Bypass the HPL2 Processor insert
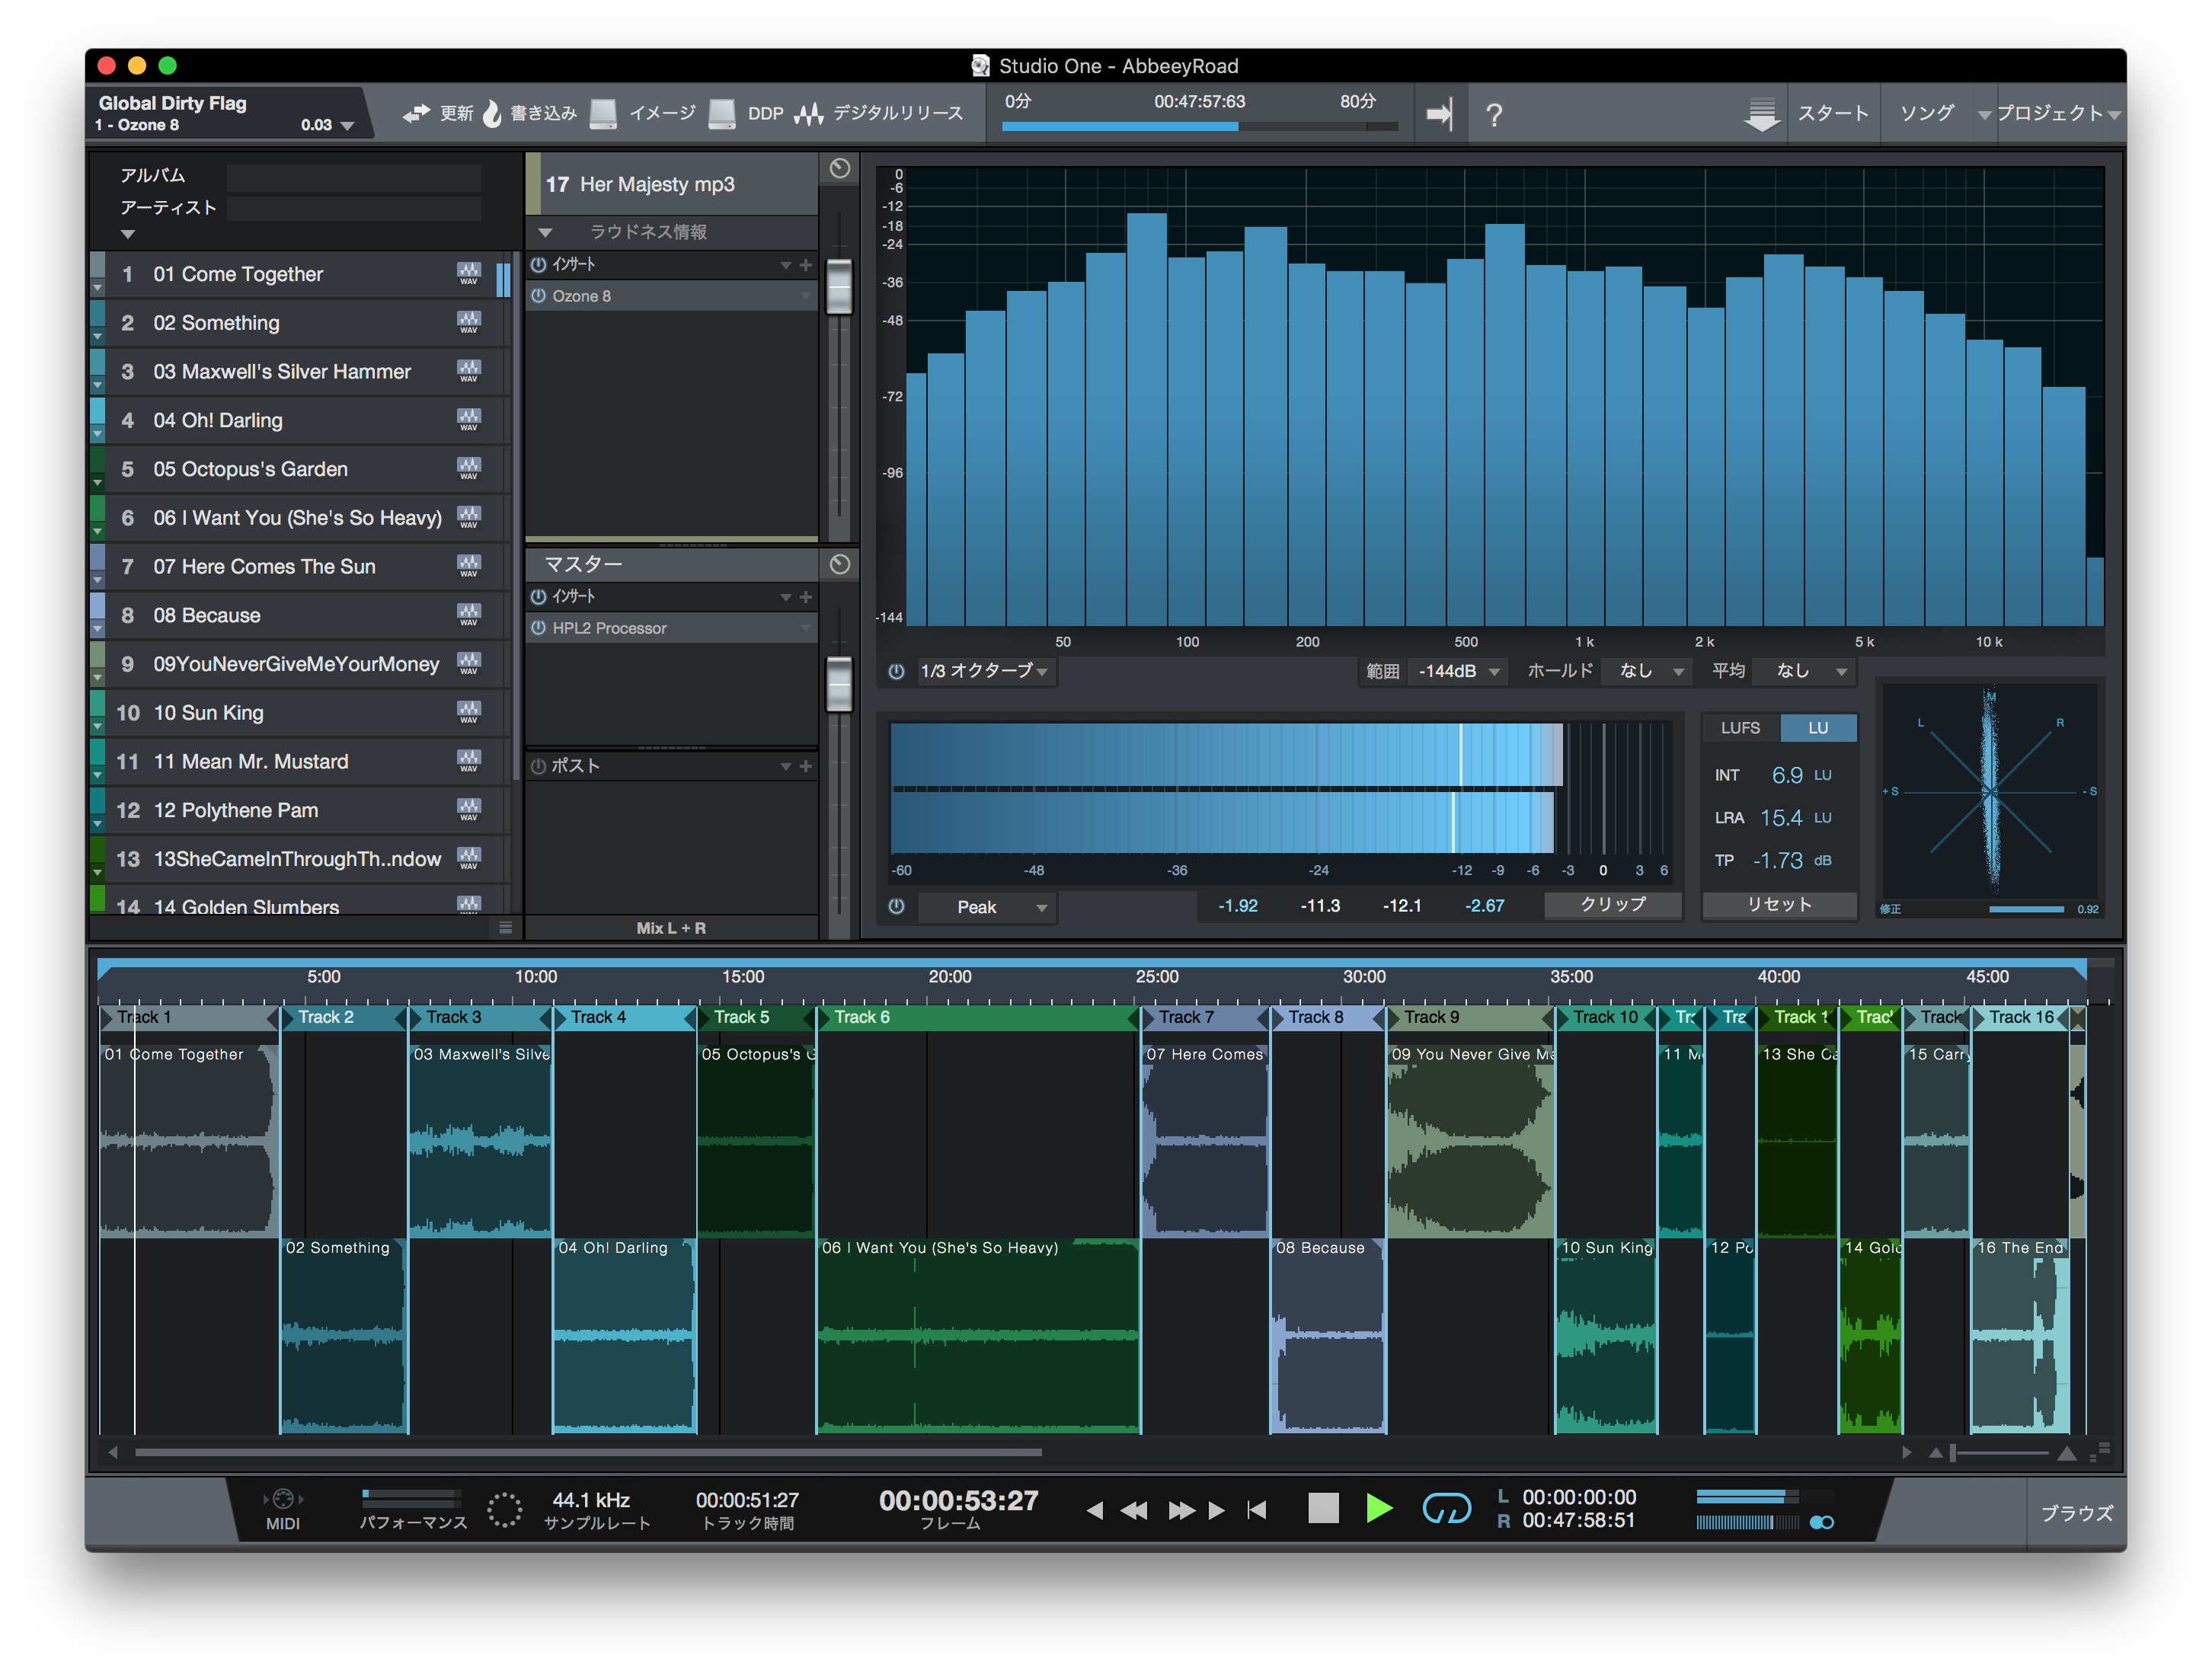Image resolution: width=2212 pixels, height=1674 pixels. 538,628
